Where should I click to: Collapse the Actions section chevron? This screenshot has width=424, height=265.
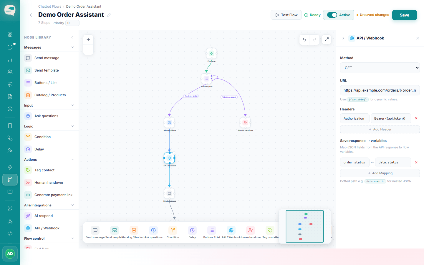click(x=72, y=160)
